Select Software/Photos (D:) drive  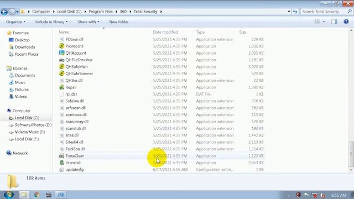[x=33, y=125]
